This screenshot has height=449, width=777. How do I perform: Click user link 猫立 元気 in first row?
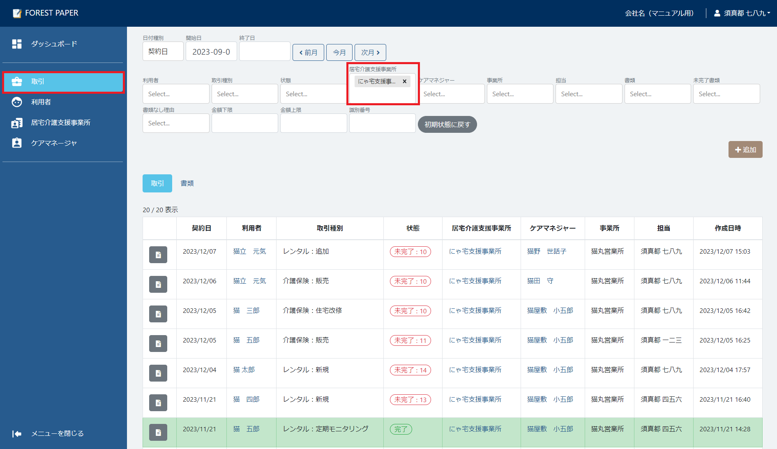tap(249, 252)
